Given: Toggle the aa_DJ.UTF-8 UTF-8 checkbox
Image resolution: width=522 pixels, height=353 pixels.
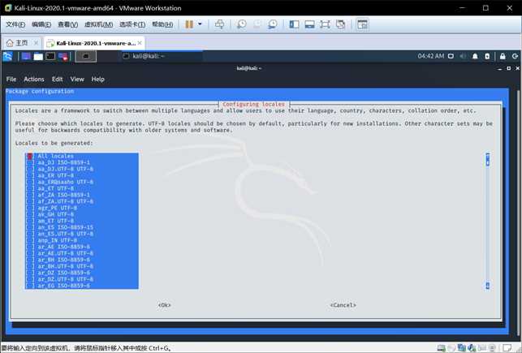Looking at the screenshot, I should (x=30, y=169).
